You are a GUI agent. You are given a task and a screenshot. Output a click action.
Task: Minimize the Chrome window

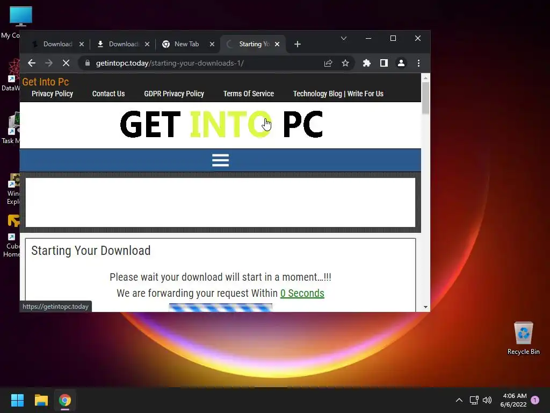[x=368, y=38]
